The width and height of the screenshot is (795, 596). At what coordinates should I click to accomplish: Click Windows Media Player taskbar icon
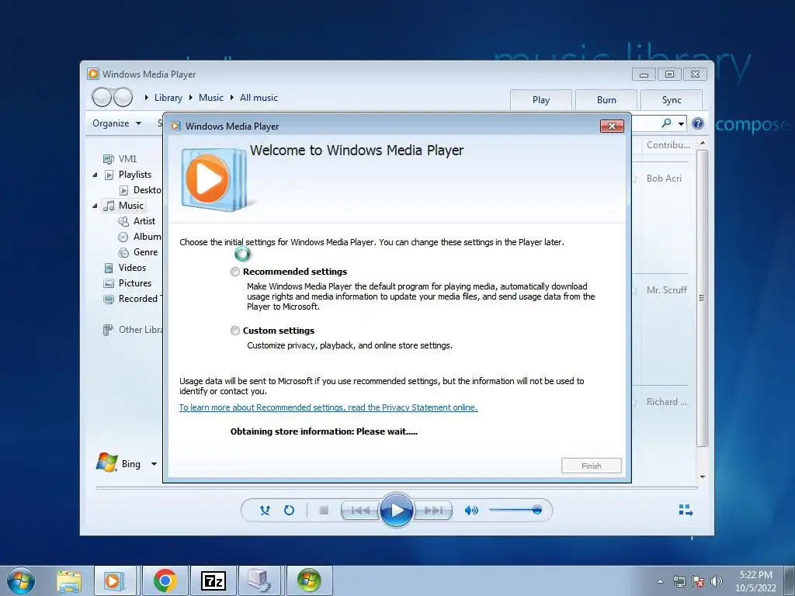(114, 580)
